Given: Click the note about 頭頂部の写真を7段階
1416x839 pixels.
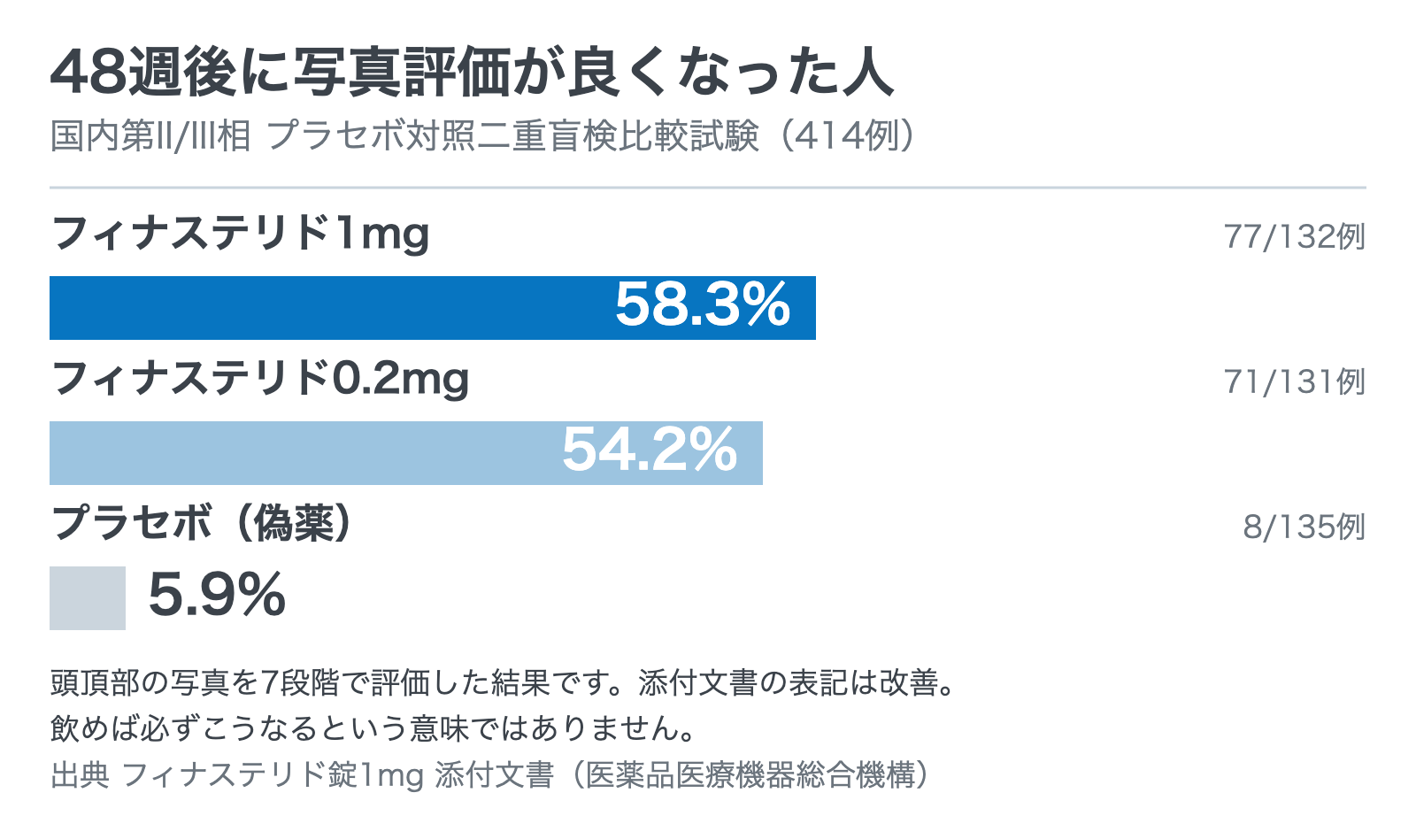Looking at the screenshot, I should 504,683.
